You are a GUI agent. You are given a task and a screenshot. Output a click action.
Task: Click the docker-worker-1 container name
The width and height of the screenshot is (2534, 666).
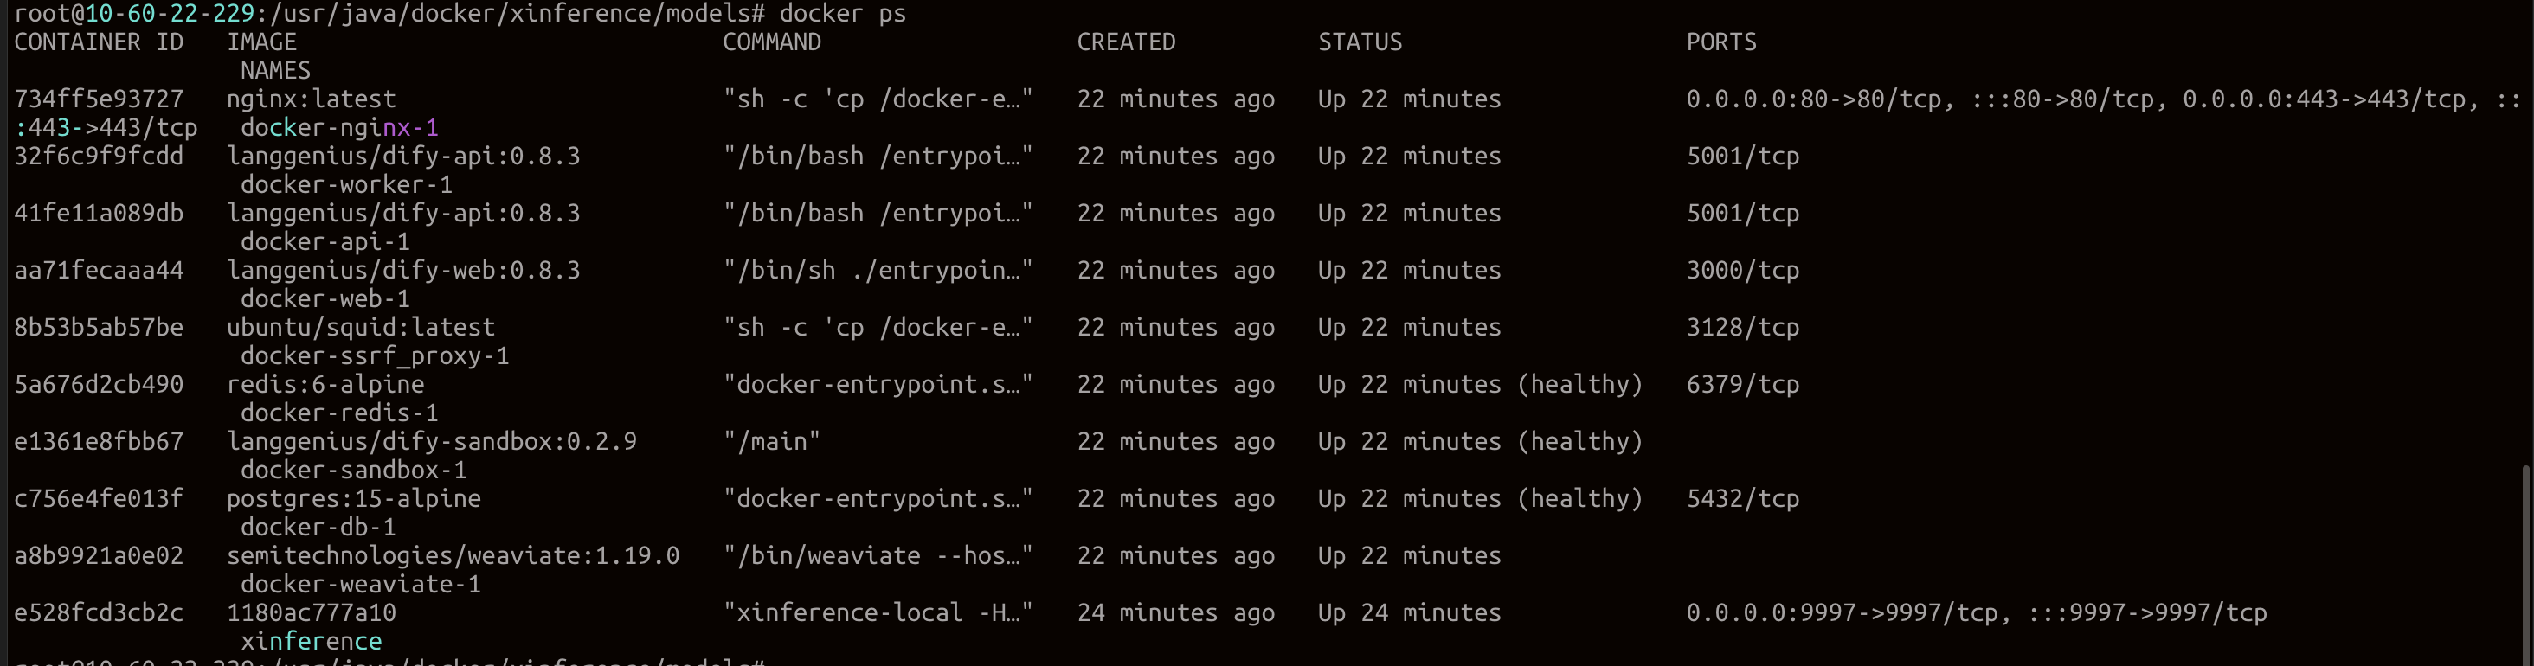(346, 185)
